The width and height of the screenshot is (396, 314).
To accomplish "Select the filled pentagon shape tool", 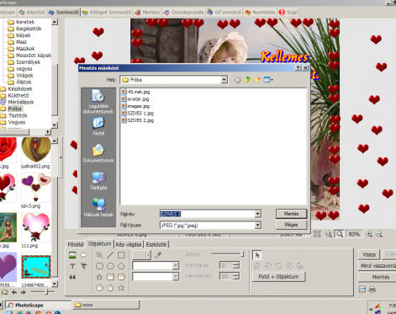I will click(x=110, y=288).
